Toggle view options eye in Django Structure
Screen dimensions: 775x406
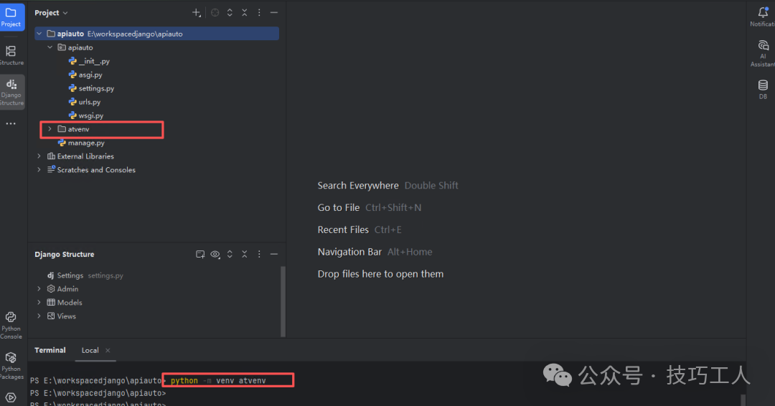click(x=215, y=255)
